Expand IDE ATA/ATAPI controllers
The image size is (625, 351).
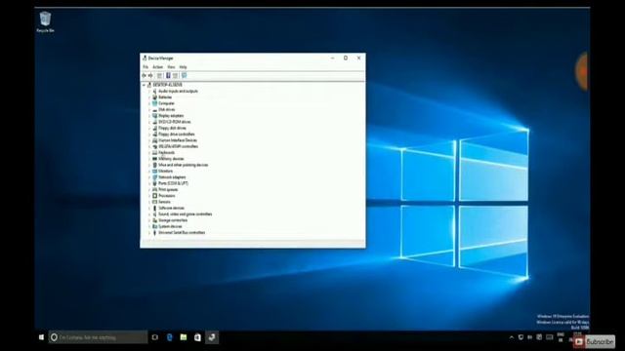point(149,146)
